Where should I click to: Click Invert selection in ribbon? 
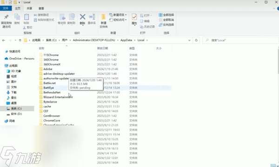coord(166,25)
